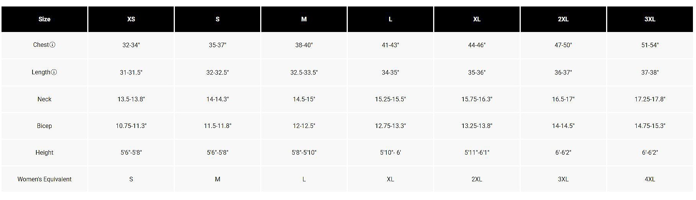Viewport: 696px width, 200px height.
Task: Click the Chest row label text
Action: tap(41, 45)
